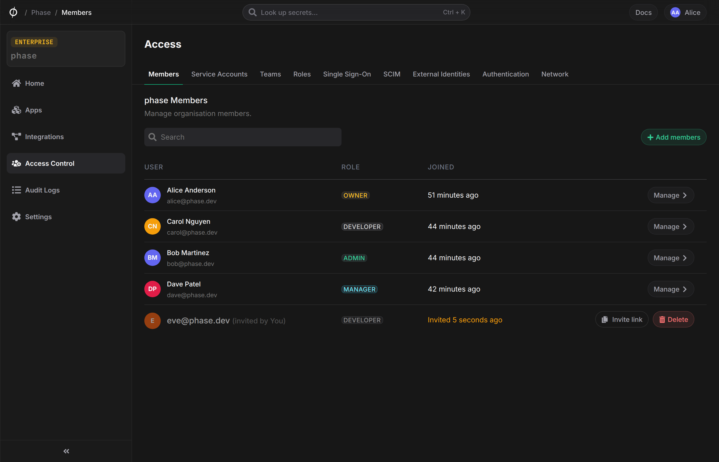
Task: Open Manage for Dave Patel
Action: pos(670,289)
